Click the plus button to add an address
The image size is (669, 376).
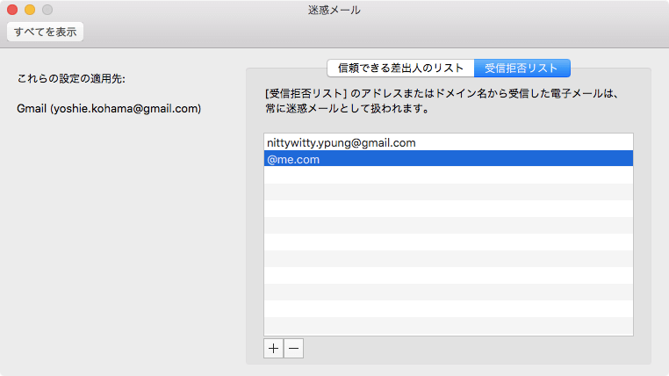[x=274, y=348]
